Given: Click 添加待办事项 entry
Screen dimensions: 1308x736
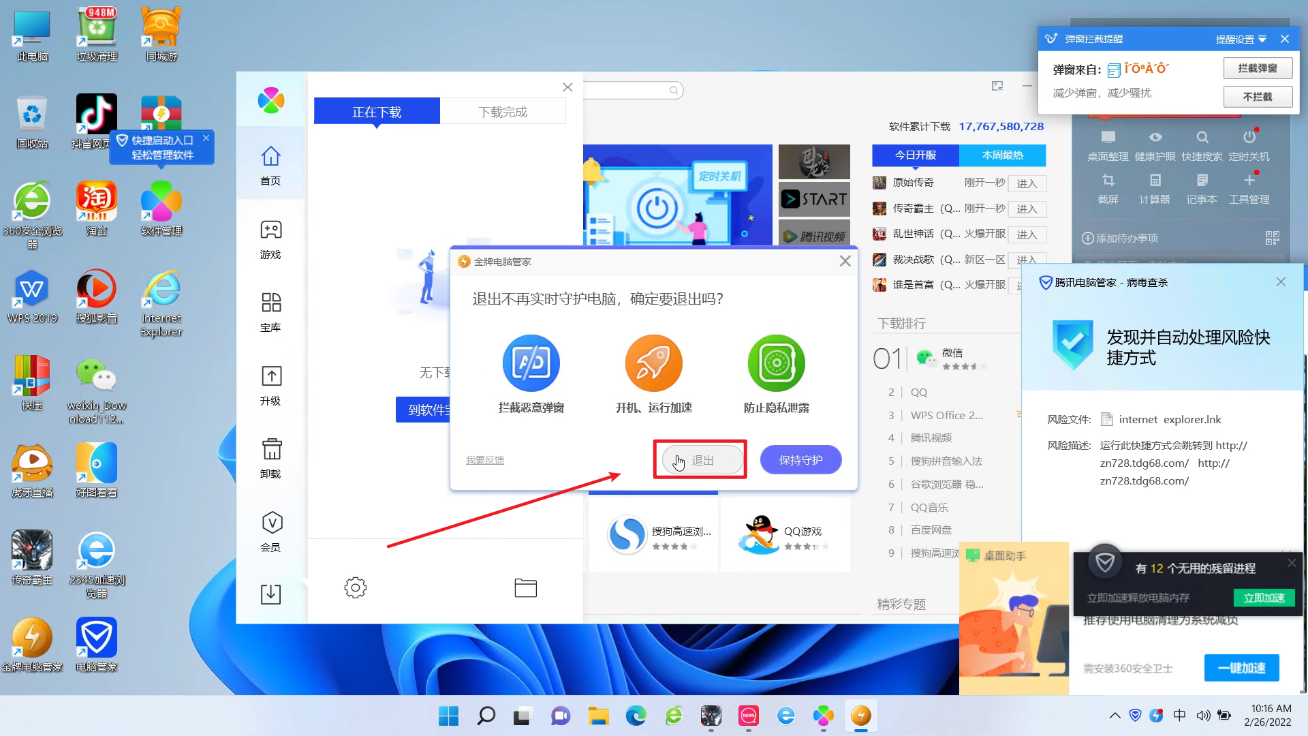Looking at the screenshot, I should coord(1119,238).
